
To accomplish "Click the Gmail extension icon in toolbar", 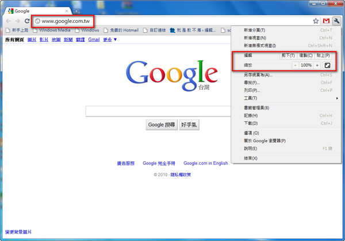I will point(326,21).
